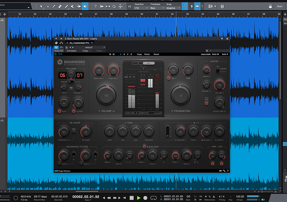Open dropdown beside the settings gear

(210, 51)
